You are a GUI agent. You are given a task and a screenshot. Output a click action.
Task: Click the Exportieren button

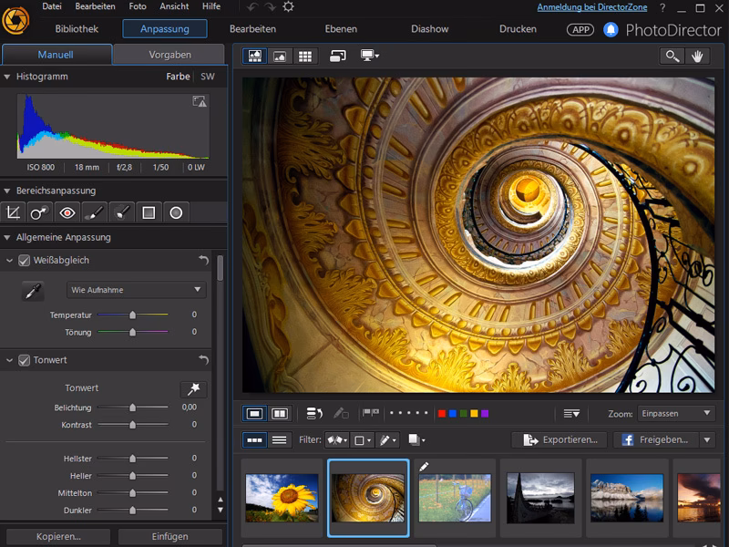pos(560,439)
